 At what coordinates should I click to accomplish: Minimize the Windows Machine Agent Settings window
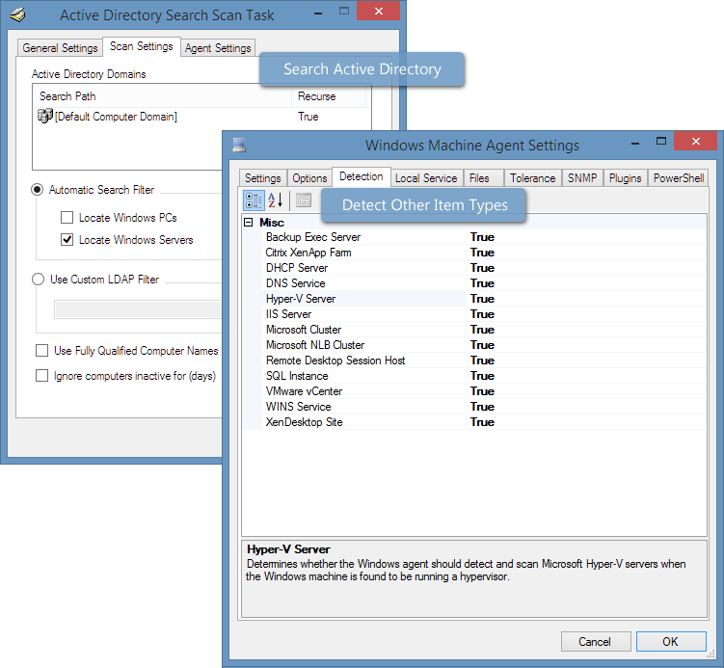635,143
